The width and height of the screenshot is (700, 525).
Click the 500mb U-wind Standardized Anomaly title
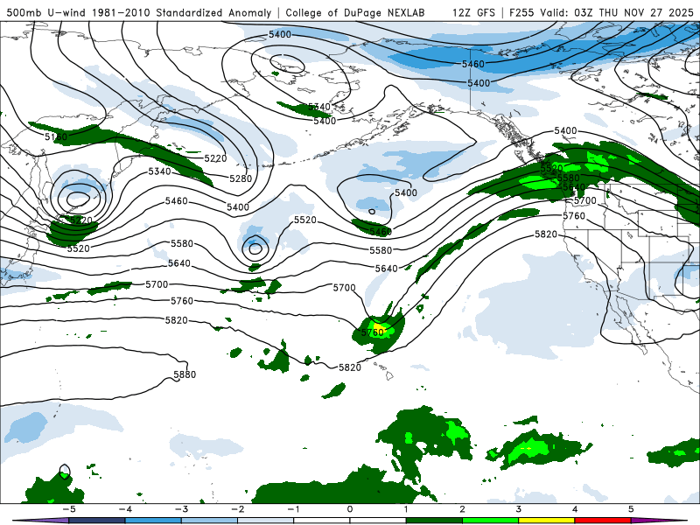coord(139,12)
